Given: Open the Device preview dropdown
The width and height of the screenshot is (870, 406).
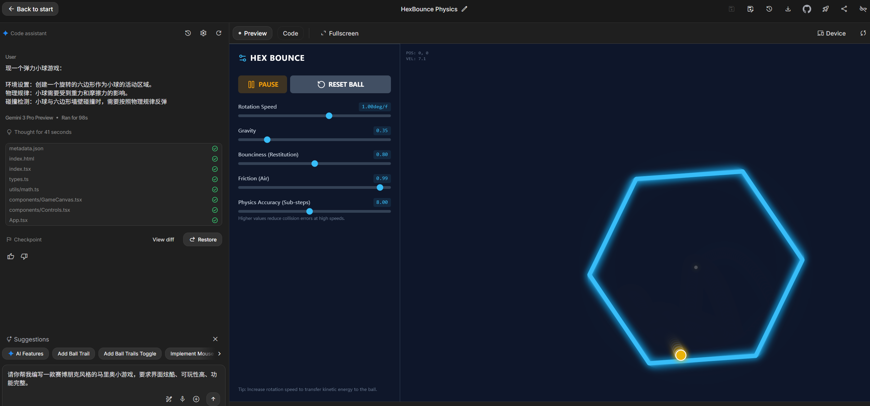Looking at the screenshot, I should (831, 33).
